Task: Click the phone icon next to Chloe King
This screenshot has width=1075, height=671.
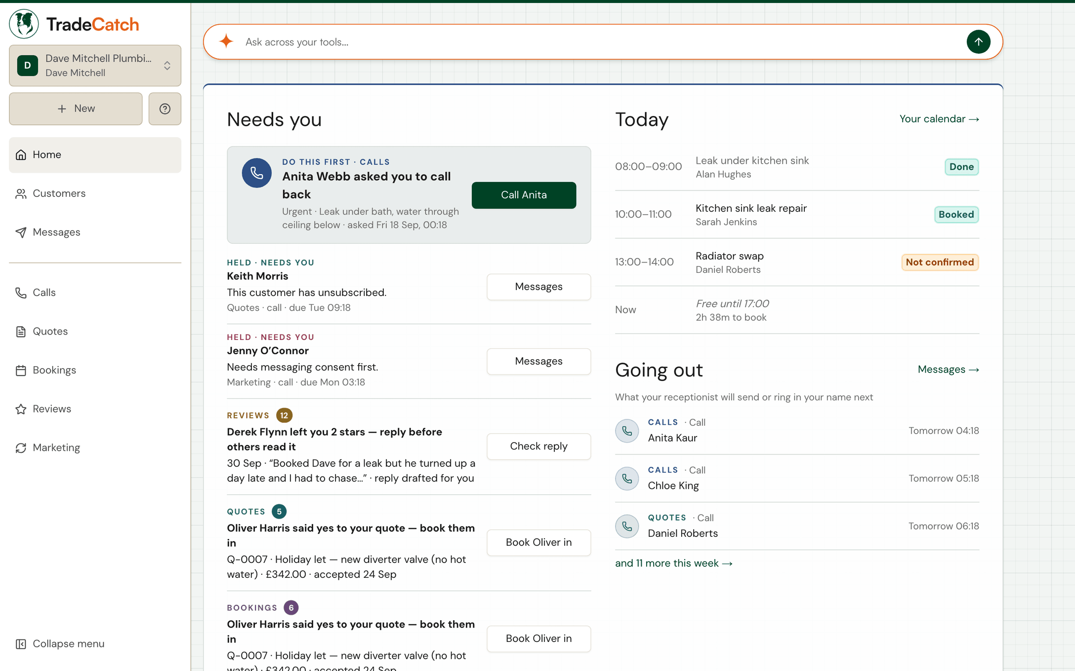Action: (627, 479)
